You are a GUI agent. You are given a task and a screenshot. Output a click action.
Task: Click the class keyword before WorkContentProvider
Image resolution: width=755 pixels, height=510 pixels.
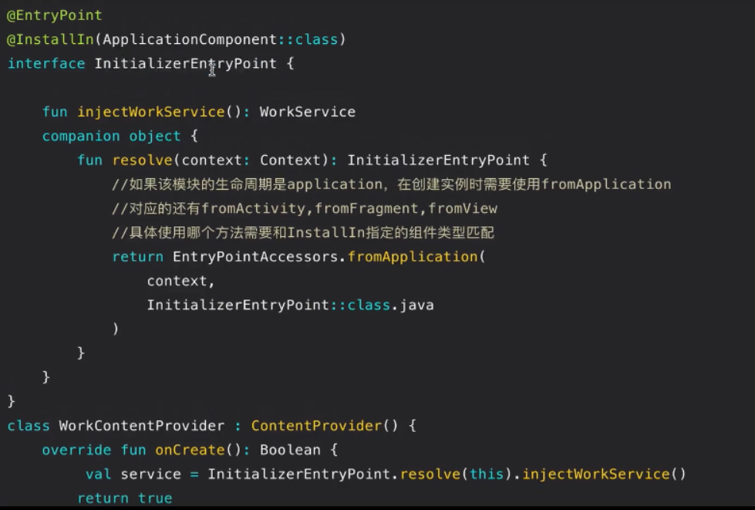coord(29,426)
